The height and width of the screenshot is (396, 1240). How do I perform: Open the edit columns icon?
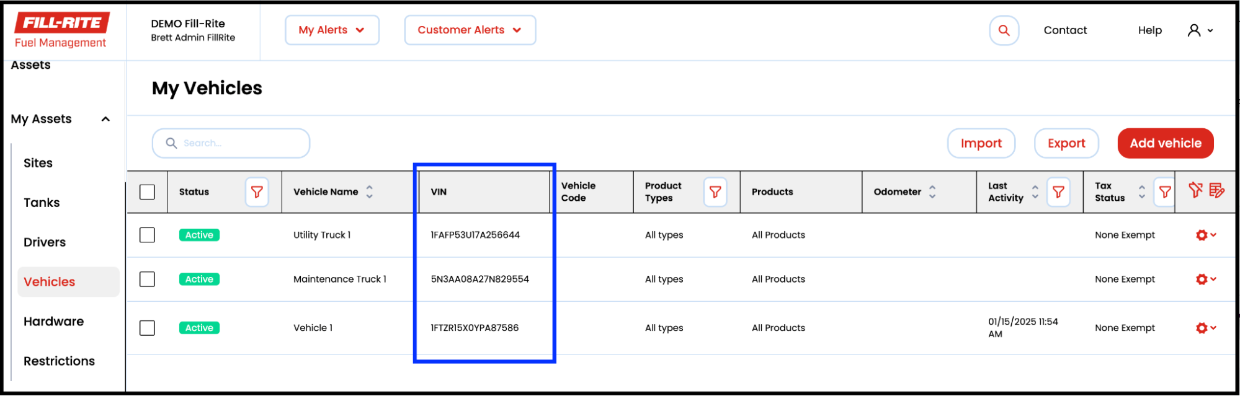pos(1216,190)
